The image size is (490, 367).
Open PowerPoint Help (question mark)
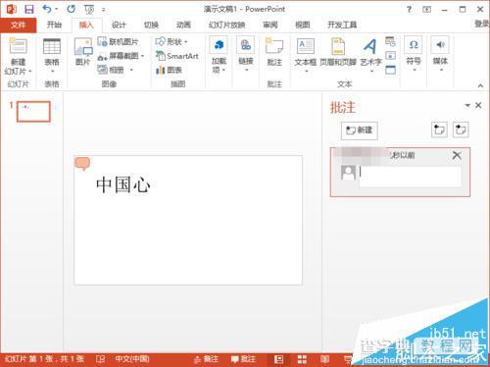(x=409, y=10)
